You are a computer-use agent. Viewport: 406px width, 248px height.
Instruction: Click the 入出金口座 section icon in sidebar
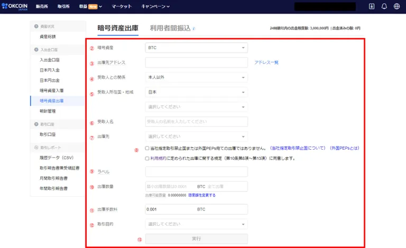pos(36,50)
